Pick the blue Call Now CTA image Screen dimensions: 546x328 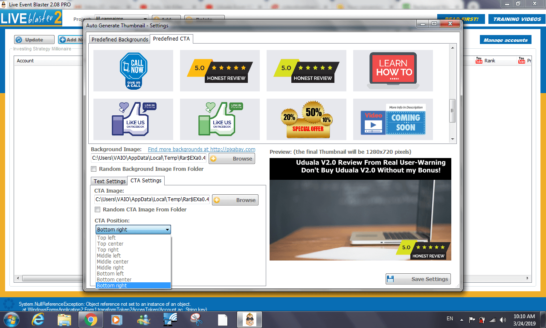point(133,70)
